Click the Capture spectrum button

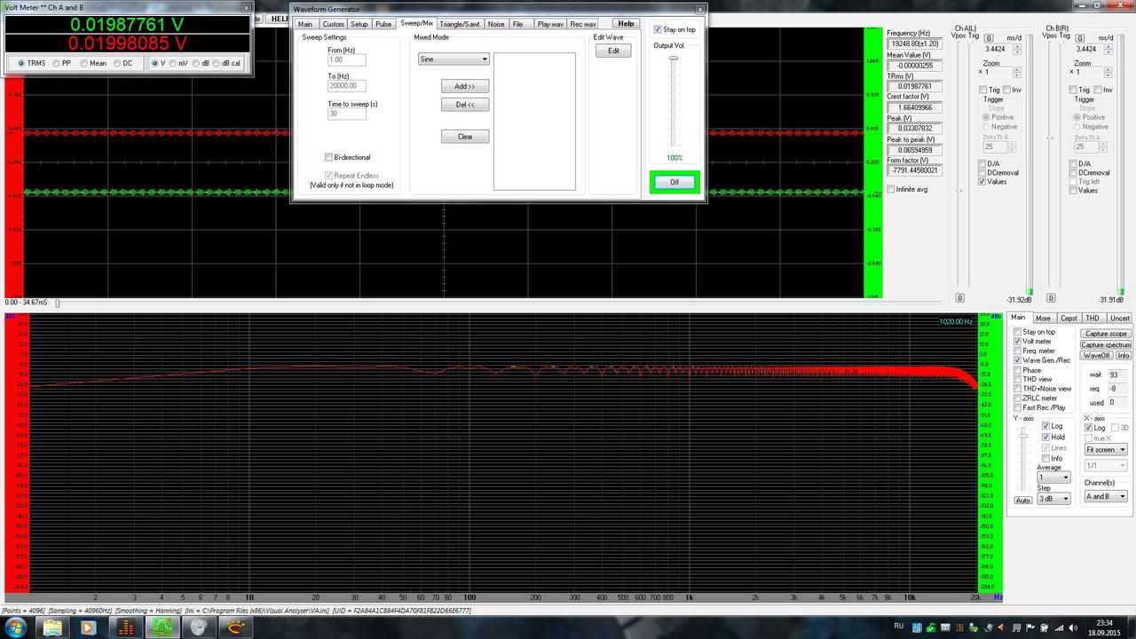point(1106,344)
